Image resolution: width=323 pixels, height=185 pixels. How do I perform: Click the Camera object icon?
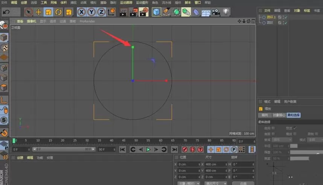216,12
